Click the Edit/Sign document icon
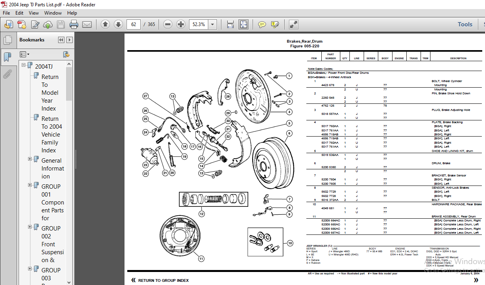Screen dimensions: 485x285 tap(35, 24)
